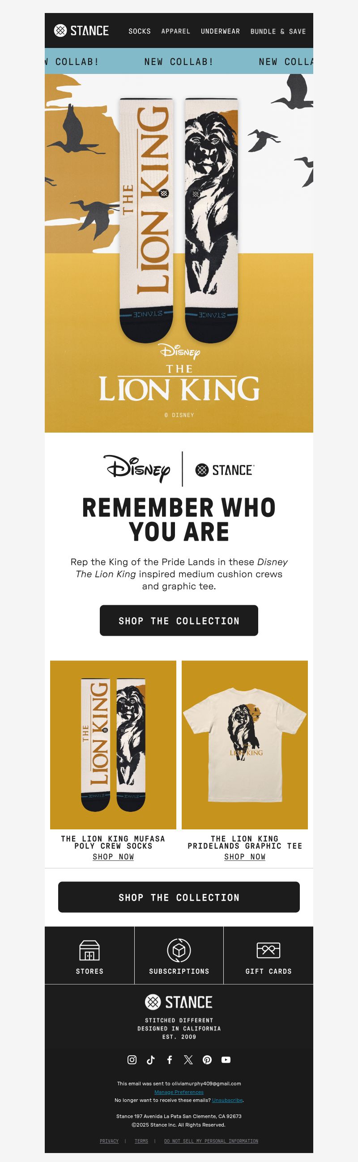The image size is (358, 1162).
Task: Open the YouTube social icon
Action: click(x=226, y=1060)
